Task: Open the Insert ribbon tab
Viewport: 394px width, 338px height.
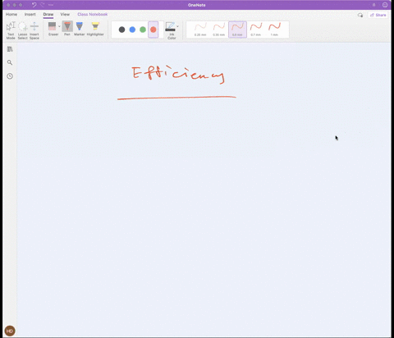Action: 30,14
